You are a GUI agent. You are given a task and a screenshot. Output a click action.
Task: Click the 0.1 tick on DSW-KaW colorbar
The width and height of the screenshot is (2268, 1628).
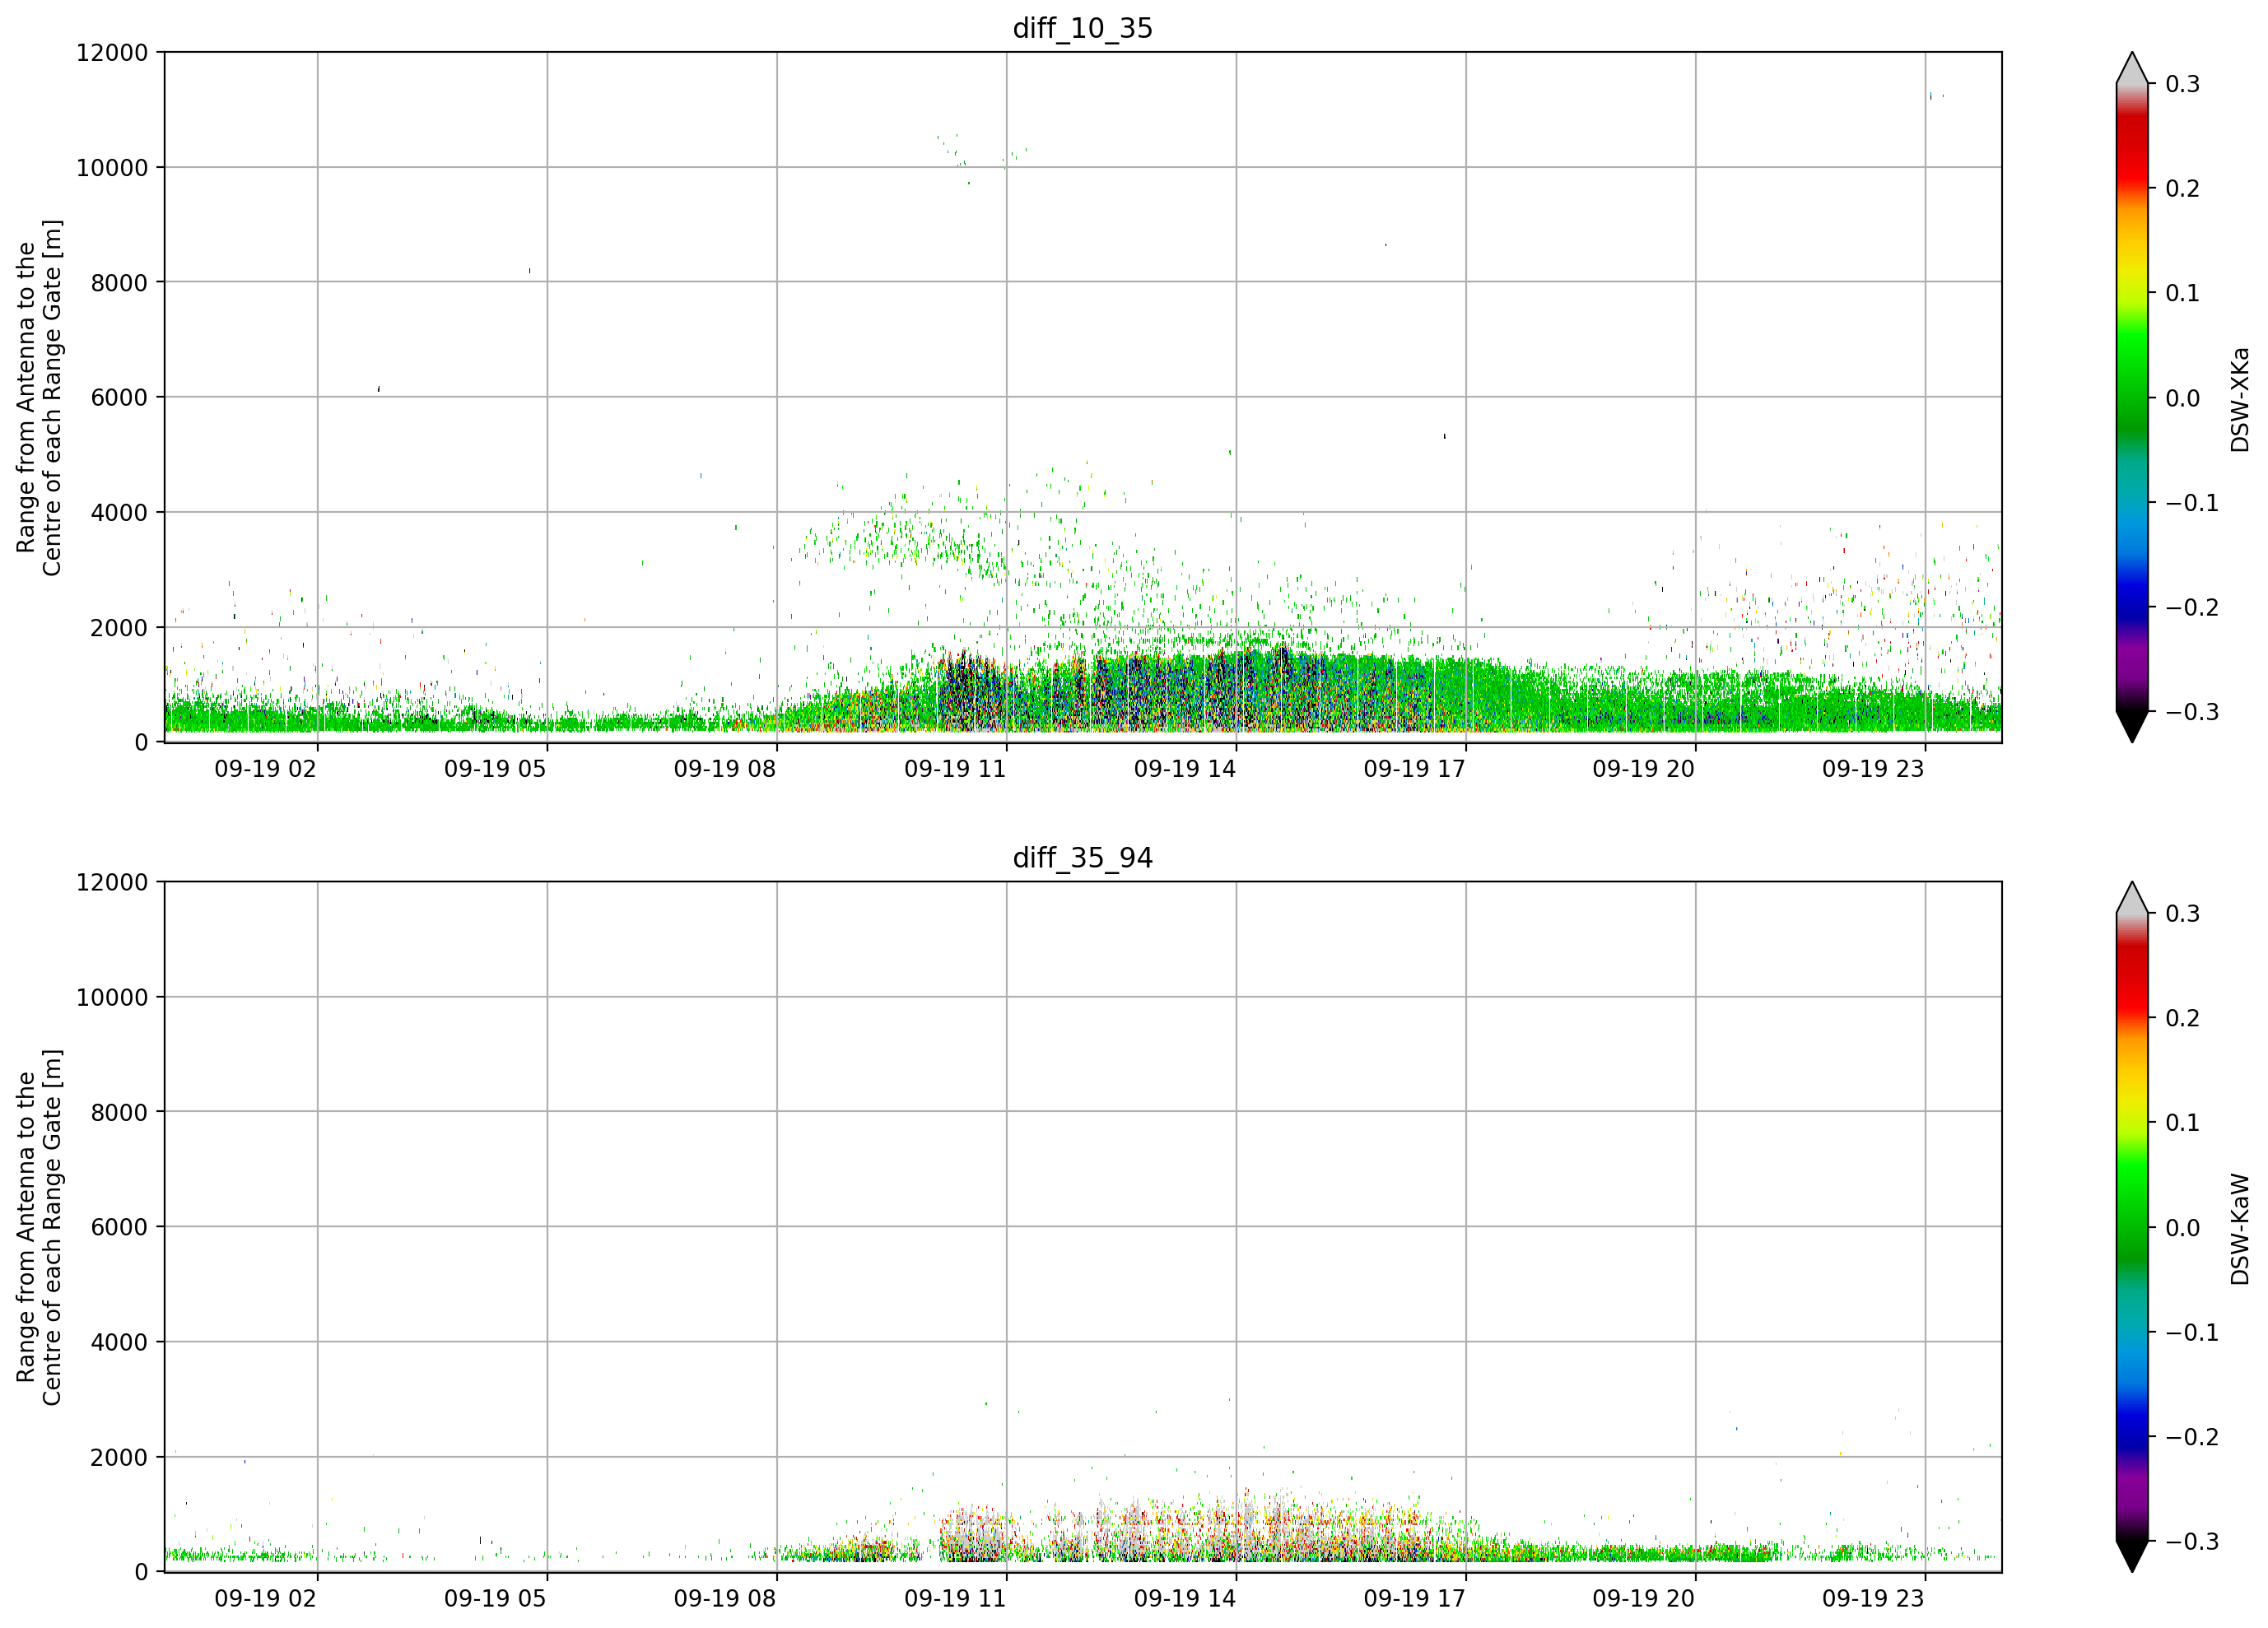[x=2182, y=1123]
